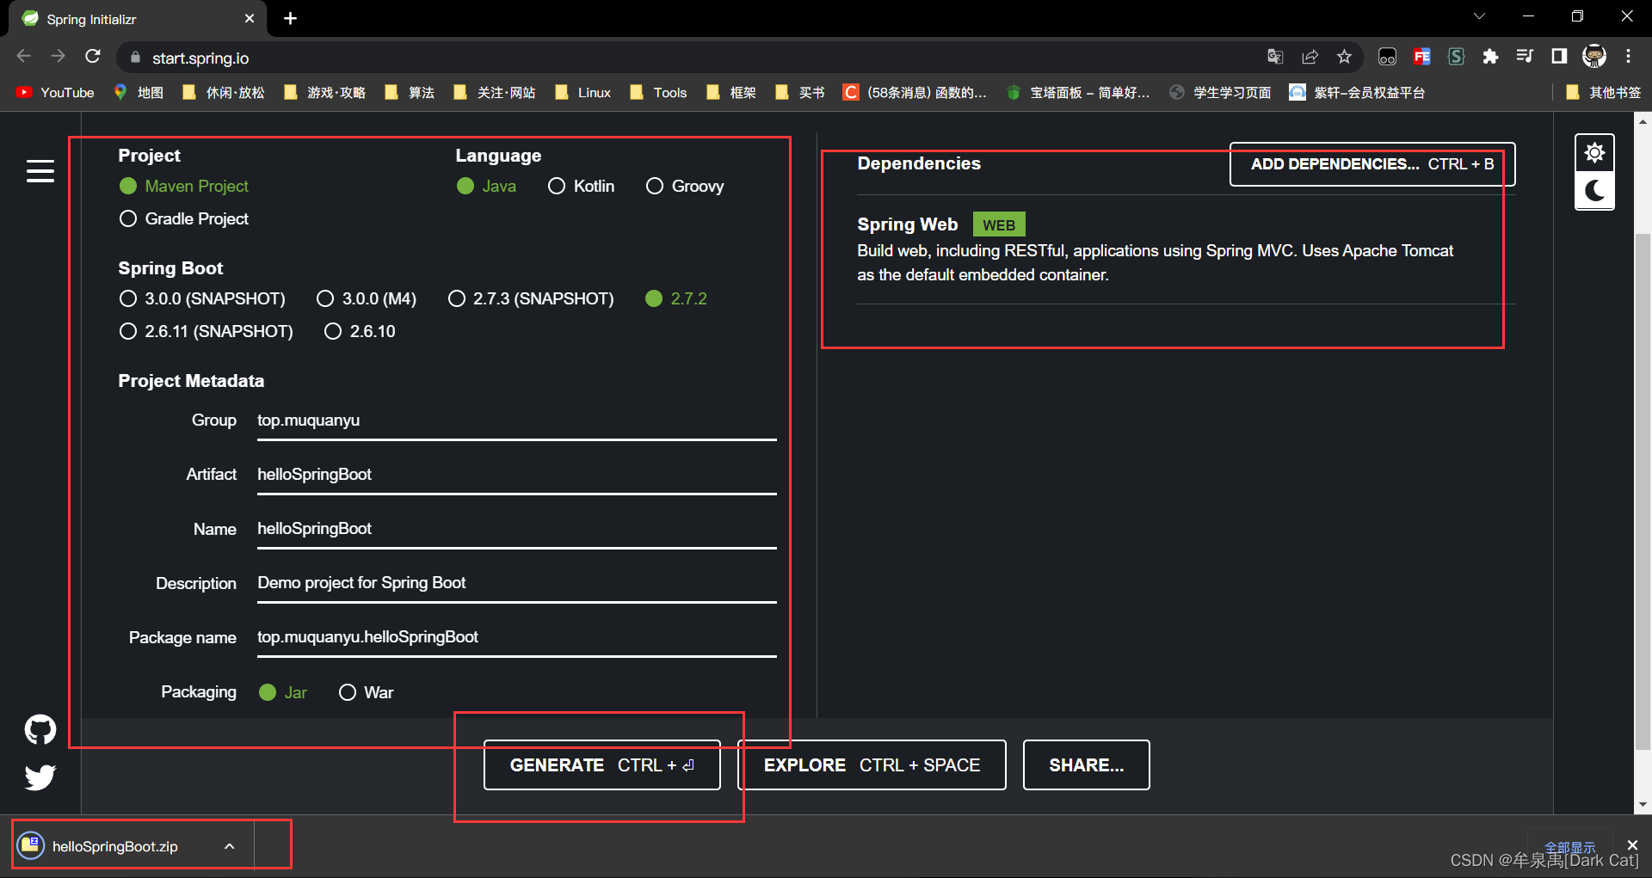Image resolution: width=1652 pixels, height=878 pixels.
Task: Select Spring Boot 2.6.10
Action: (x=360, y=331)
